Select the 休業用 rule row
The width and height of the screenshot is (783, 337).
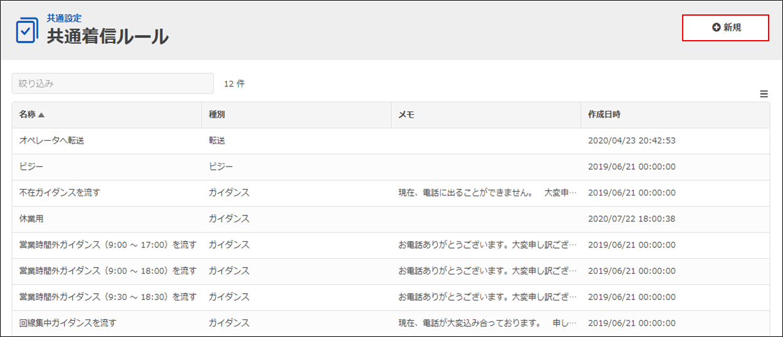pos(31,219)
